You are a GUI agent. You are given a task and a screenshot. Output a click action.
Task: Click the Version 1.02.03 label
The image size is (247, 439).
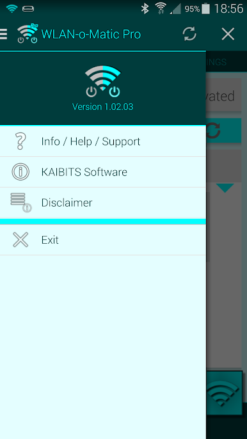pyautogui.click(x=103, y=107)
